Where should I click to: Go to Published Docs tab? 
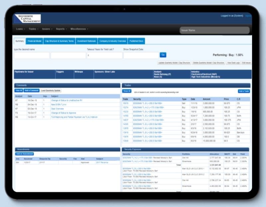click(x=136, y=41)
